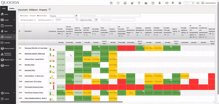Click the bookmark icon in toolbar
219x104 pixels.
coord(173,3)
